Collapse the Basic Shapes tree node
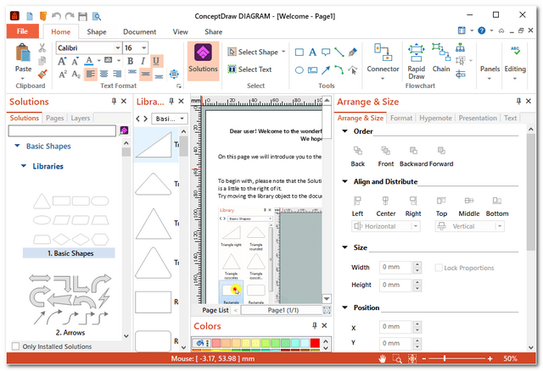Viewport: 543px width, 371px height. point(18,147)
